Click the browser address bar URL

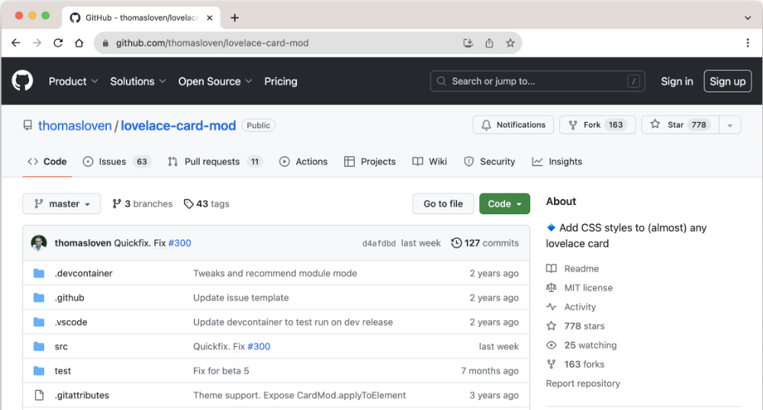click(x=212, y=43)
